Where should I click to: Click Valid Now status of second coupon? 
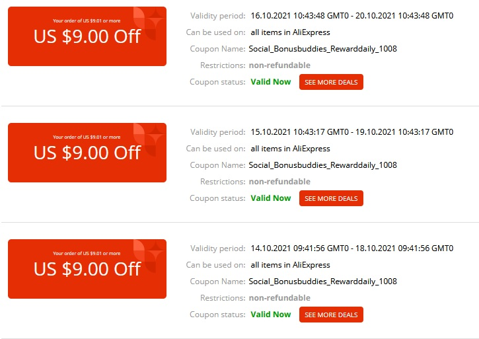coord(271,198)
